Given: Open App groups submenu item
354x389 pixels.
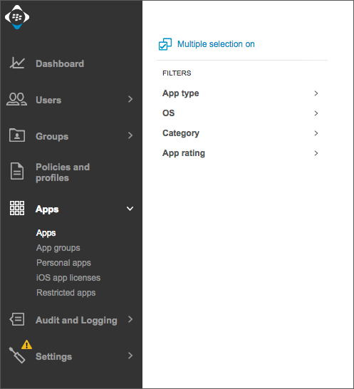Looking at the screenshot, I should [x=58, y=248].
